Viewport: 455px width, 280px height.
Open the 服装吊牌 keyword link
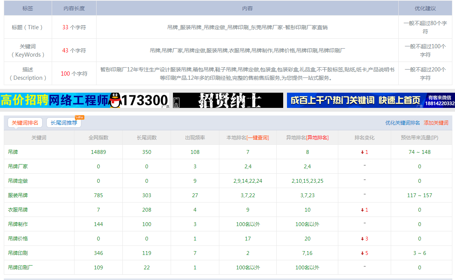(18, 195)
